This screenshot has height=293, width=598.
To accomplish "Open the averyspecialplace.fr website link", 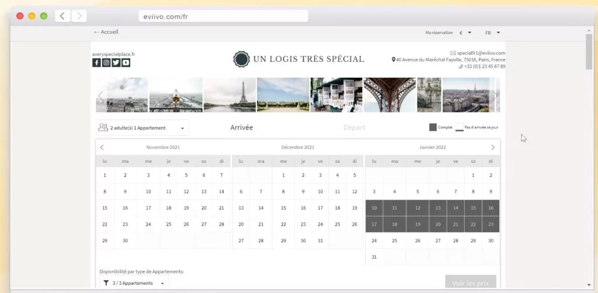I will pos(114,54).
